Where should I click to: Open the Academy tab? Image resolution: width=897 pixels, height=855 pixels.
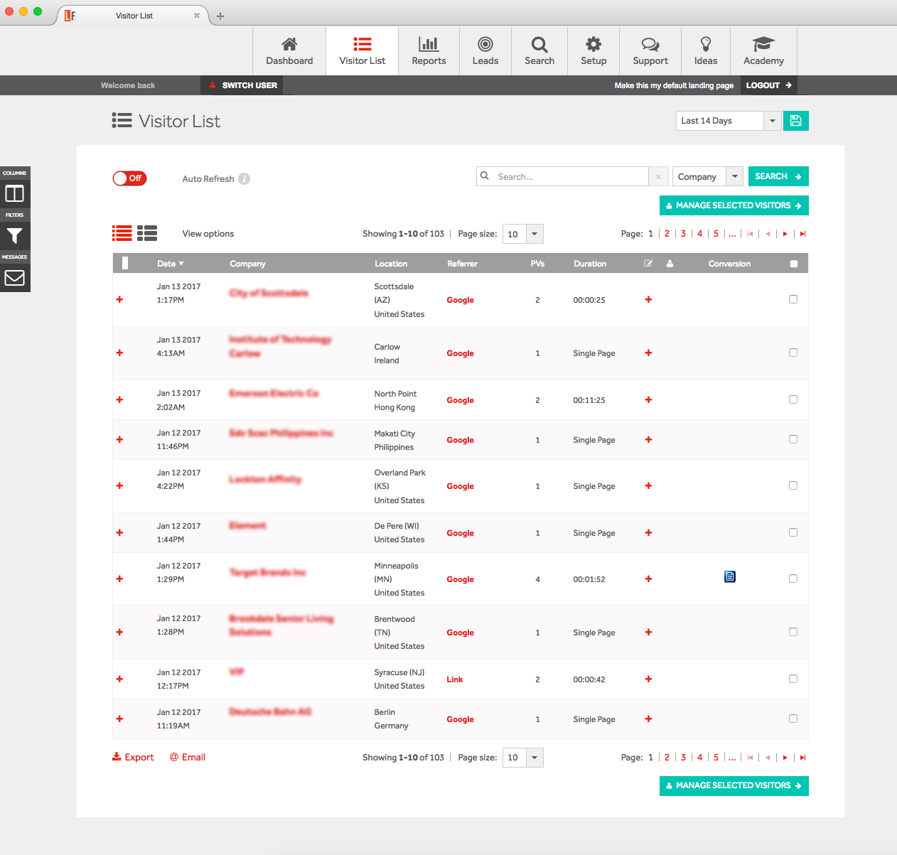pyautogui.click(x=764, y=51)
